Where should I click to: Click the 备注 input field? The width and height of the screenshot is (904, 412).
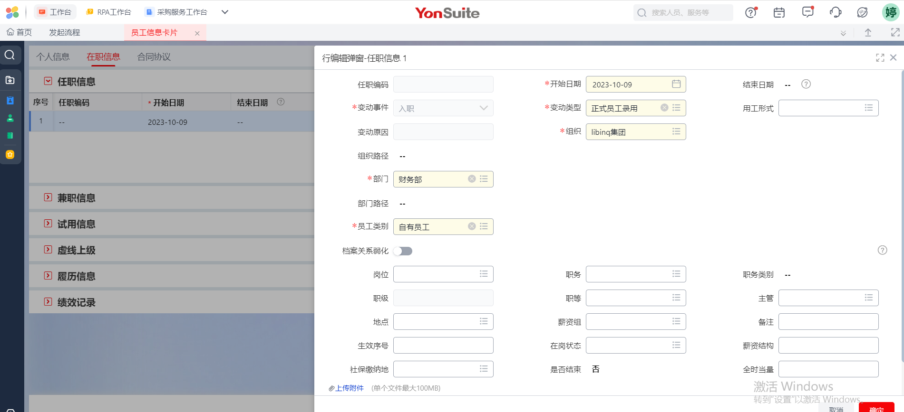[828, 321]
